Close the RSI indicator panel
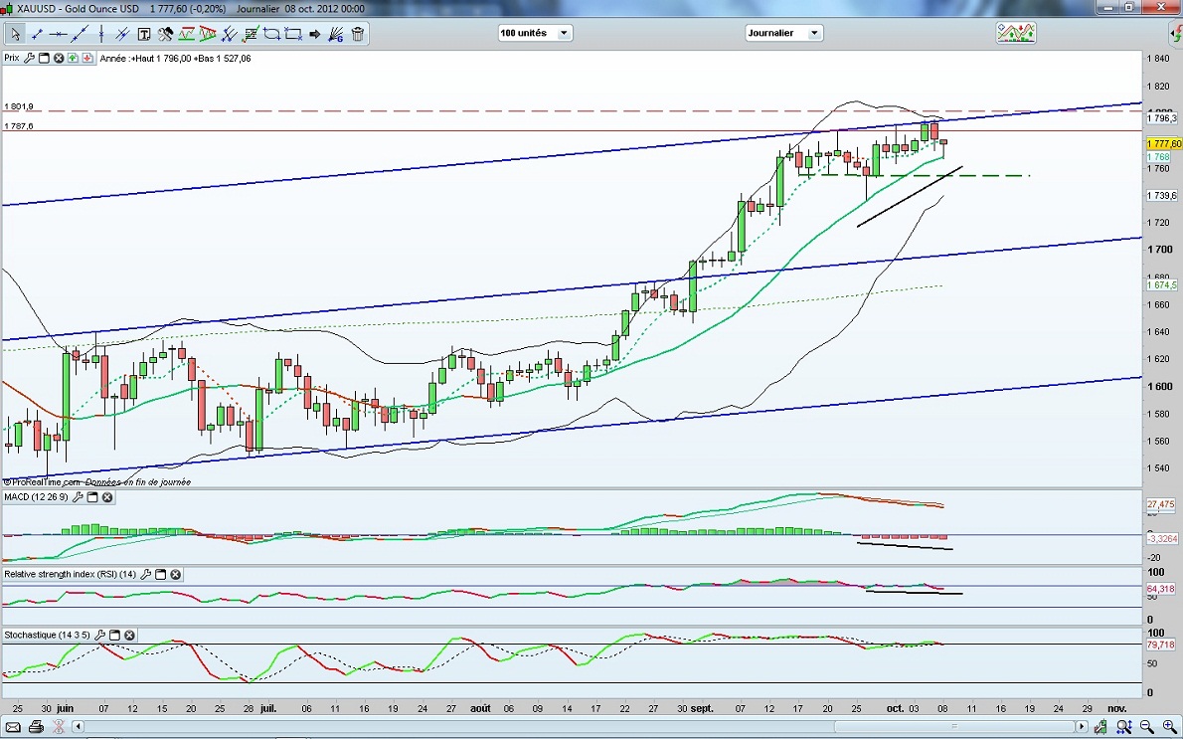The width and height of the screenshot is (1183, 739). point(175,575)
